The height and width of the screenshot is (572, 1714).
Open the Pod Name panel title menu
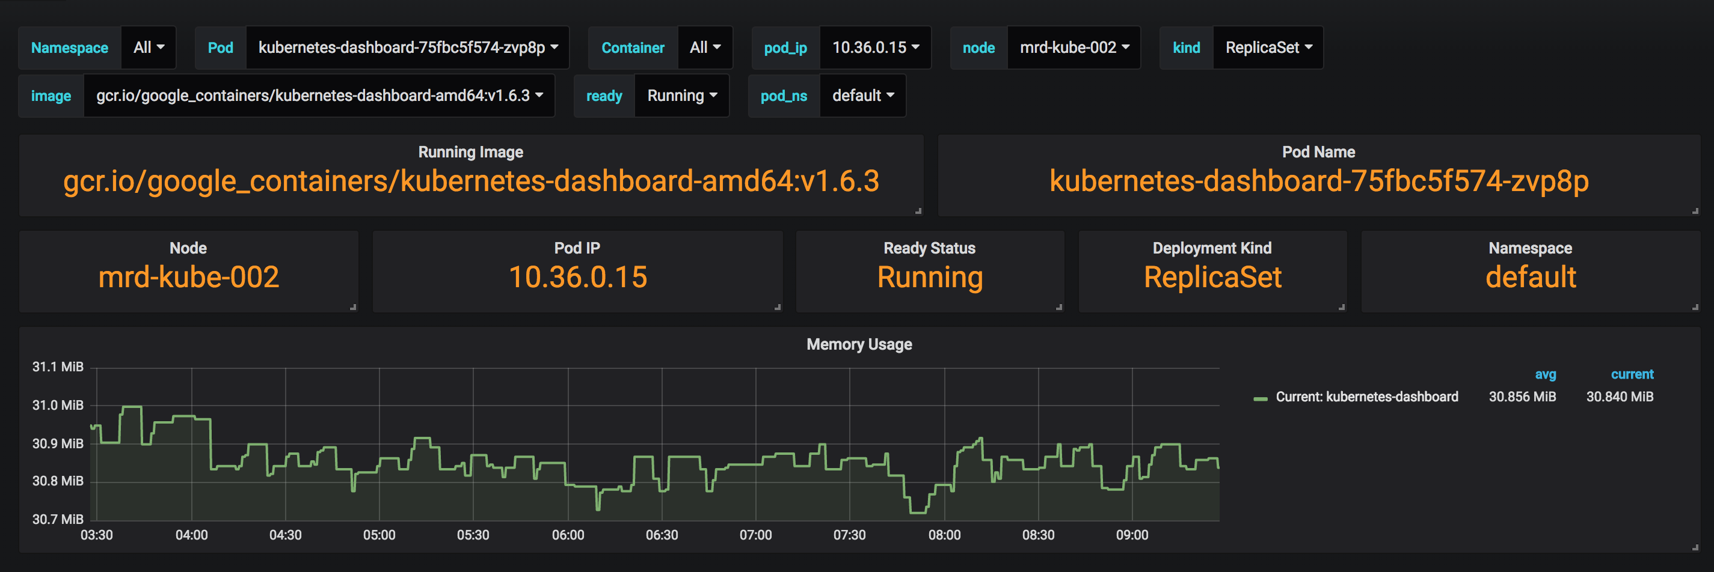point(1318,152)
